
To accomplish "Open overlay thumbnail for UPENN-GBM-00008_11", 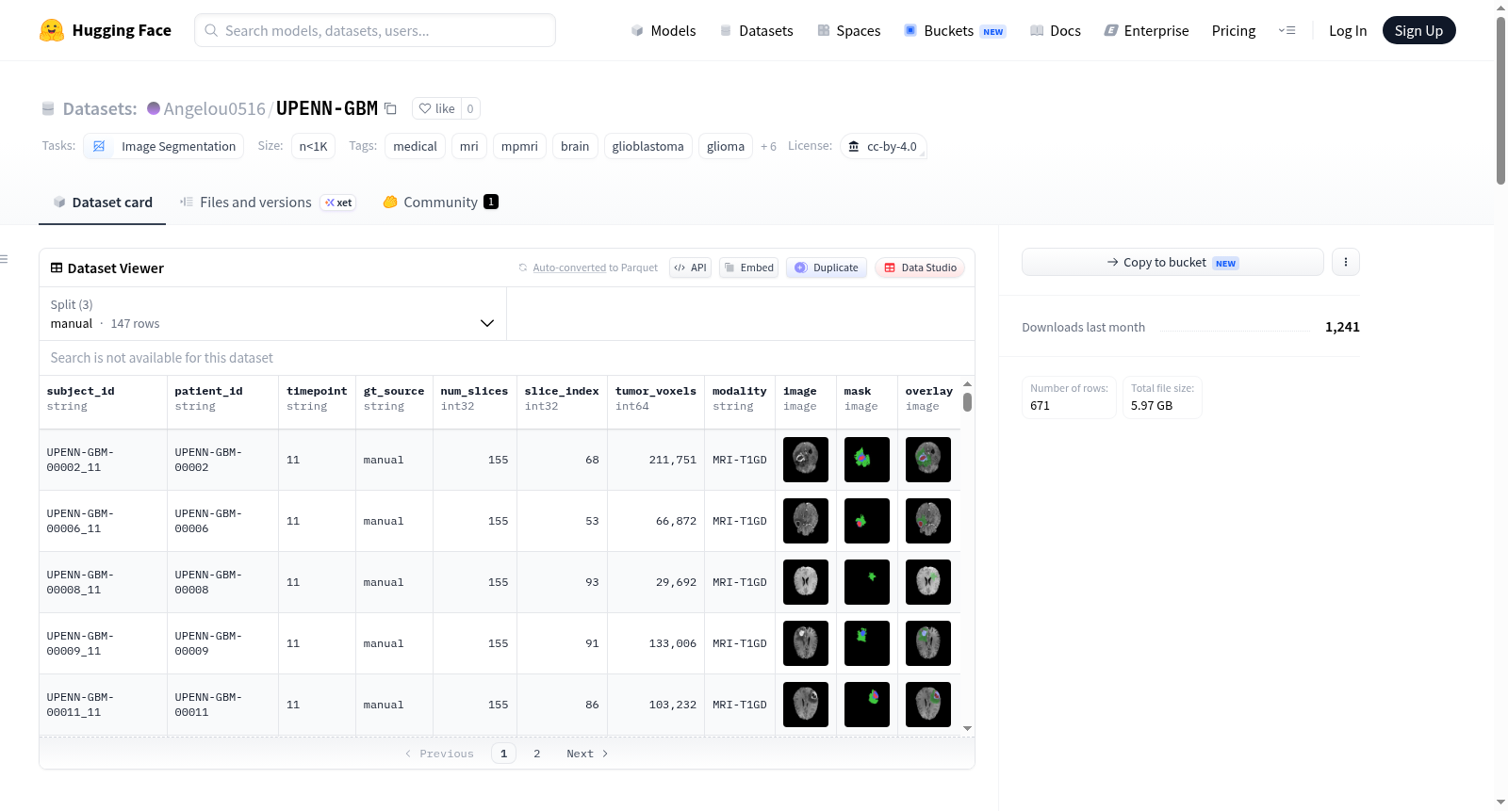I will [x=928, y=582].
